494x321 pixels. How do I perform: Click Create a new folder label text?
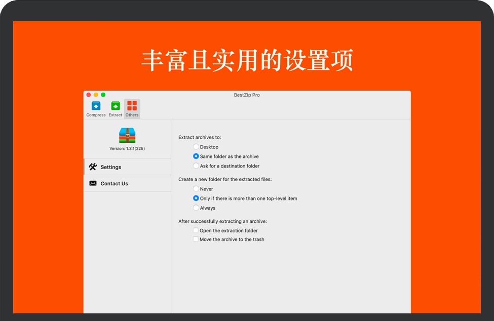(x=225, y=179)
